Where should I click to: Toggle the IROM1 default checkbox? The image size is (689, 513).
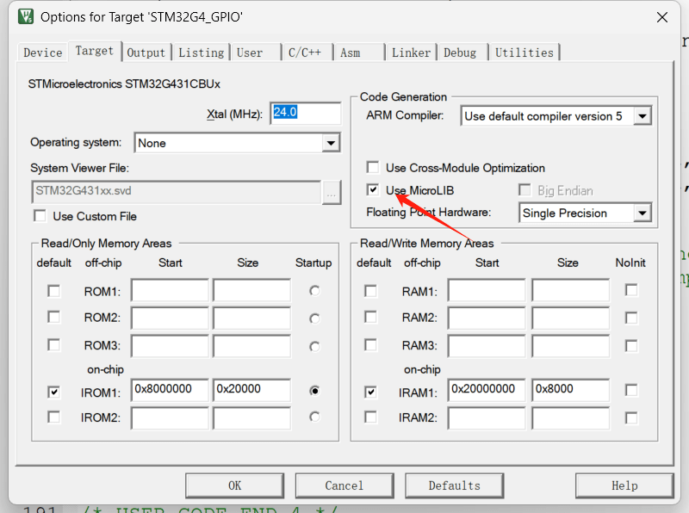pos(53,392)
